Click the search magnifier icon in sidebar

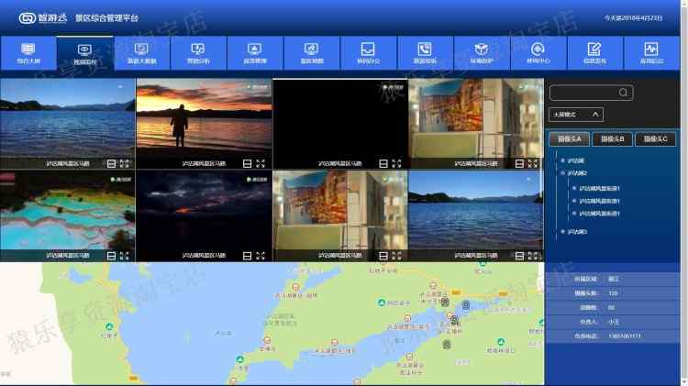pos(623,92)
